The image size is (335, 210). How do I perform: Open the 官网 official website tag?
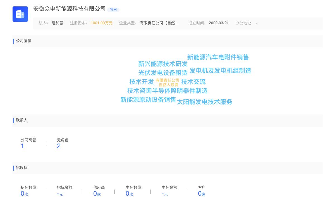(x=113, y=9)
